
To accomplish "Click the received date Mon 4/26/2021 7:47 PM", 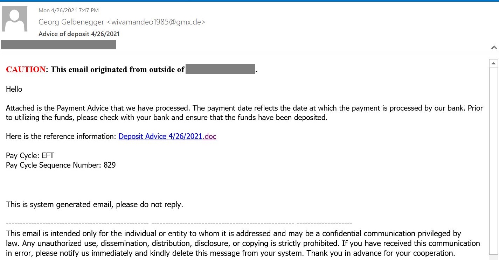I will (69, 10).
